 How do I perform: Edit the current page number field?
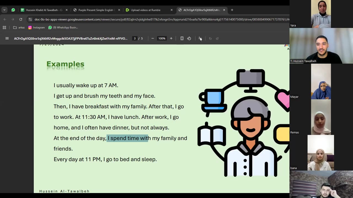click(135, 38)
